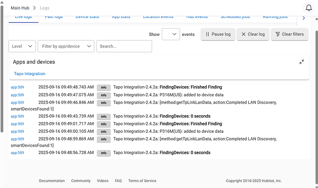
Task: Click info badge on 09:49:48.743 entry
Action: (x=104, y=88)
